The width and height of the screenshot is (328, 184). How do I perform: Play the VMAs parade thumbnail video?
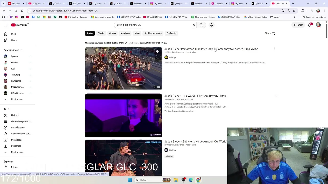coord(124,68)
